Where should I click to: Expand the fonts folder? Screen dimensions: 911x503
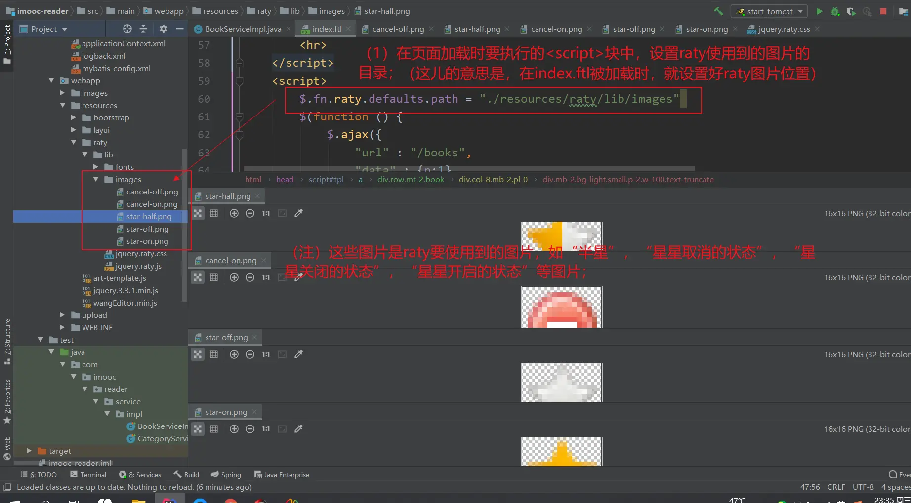[96, 167]
